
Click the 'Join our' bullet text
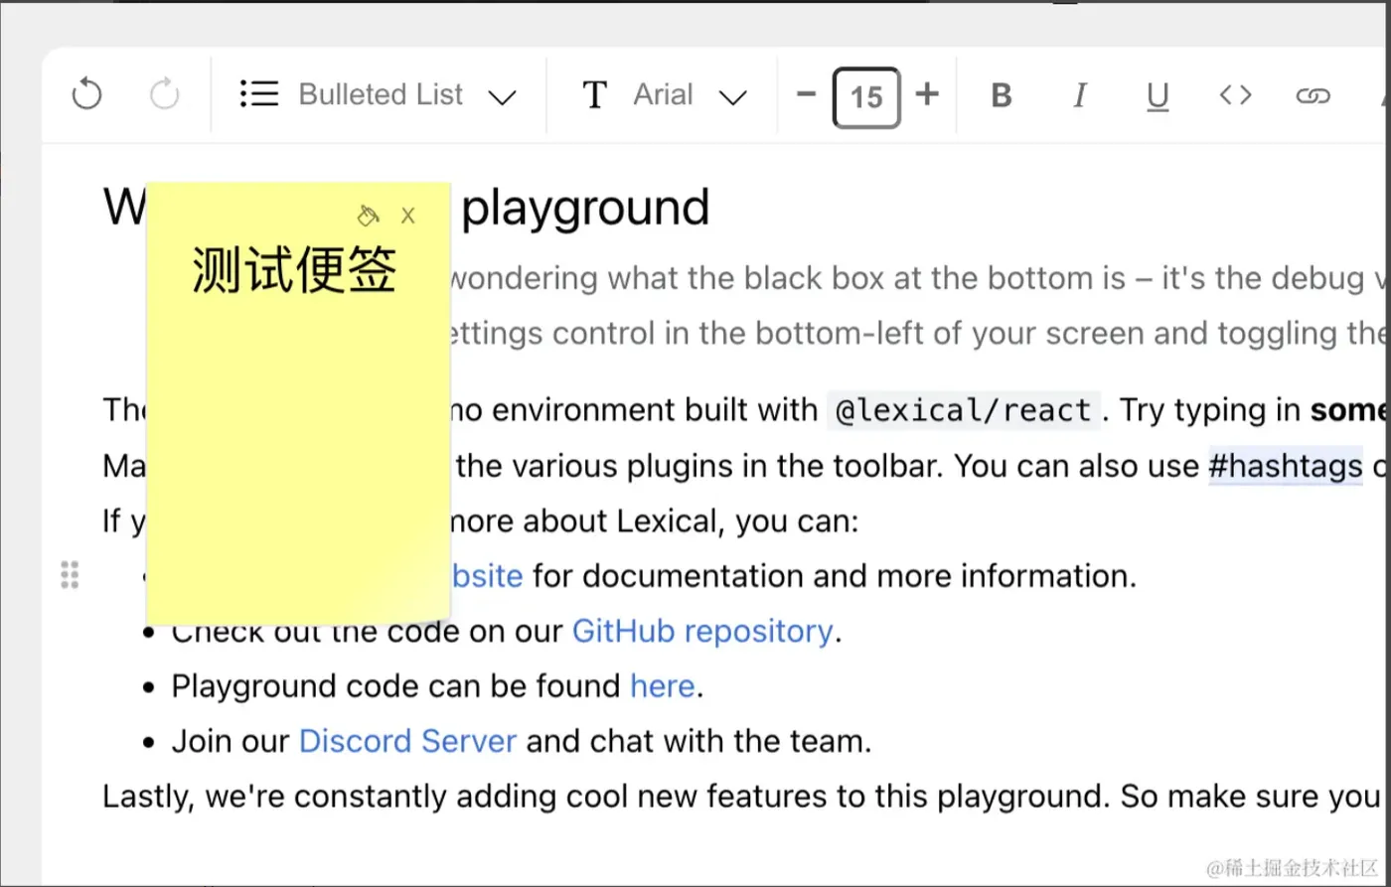click(x=231, y=741)
